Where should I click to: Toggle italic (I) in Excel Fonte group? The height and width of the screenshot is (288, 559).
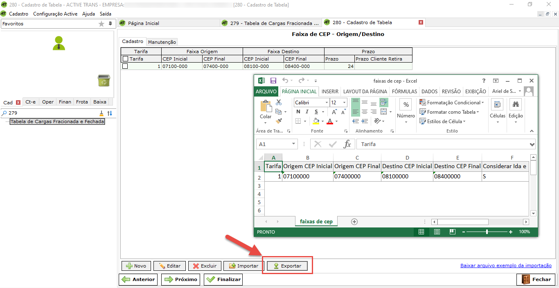point(307,112)
